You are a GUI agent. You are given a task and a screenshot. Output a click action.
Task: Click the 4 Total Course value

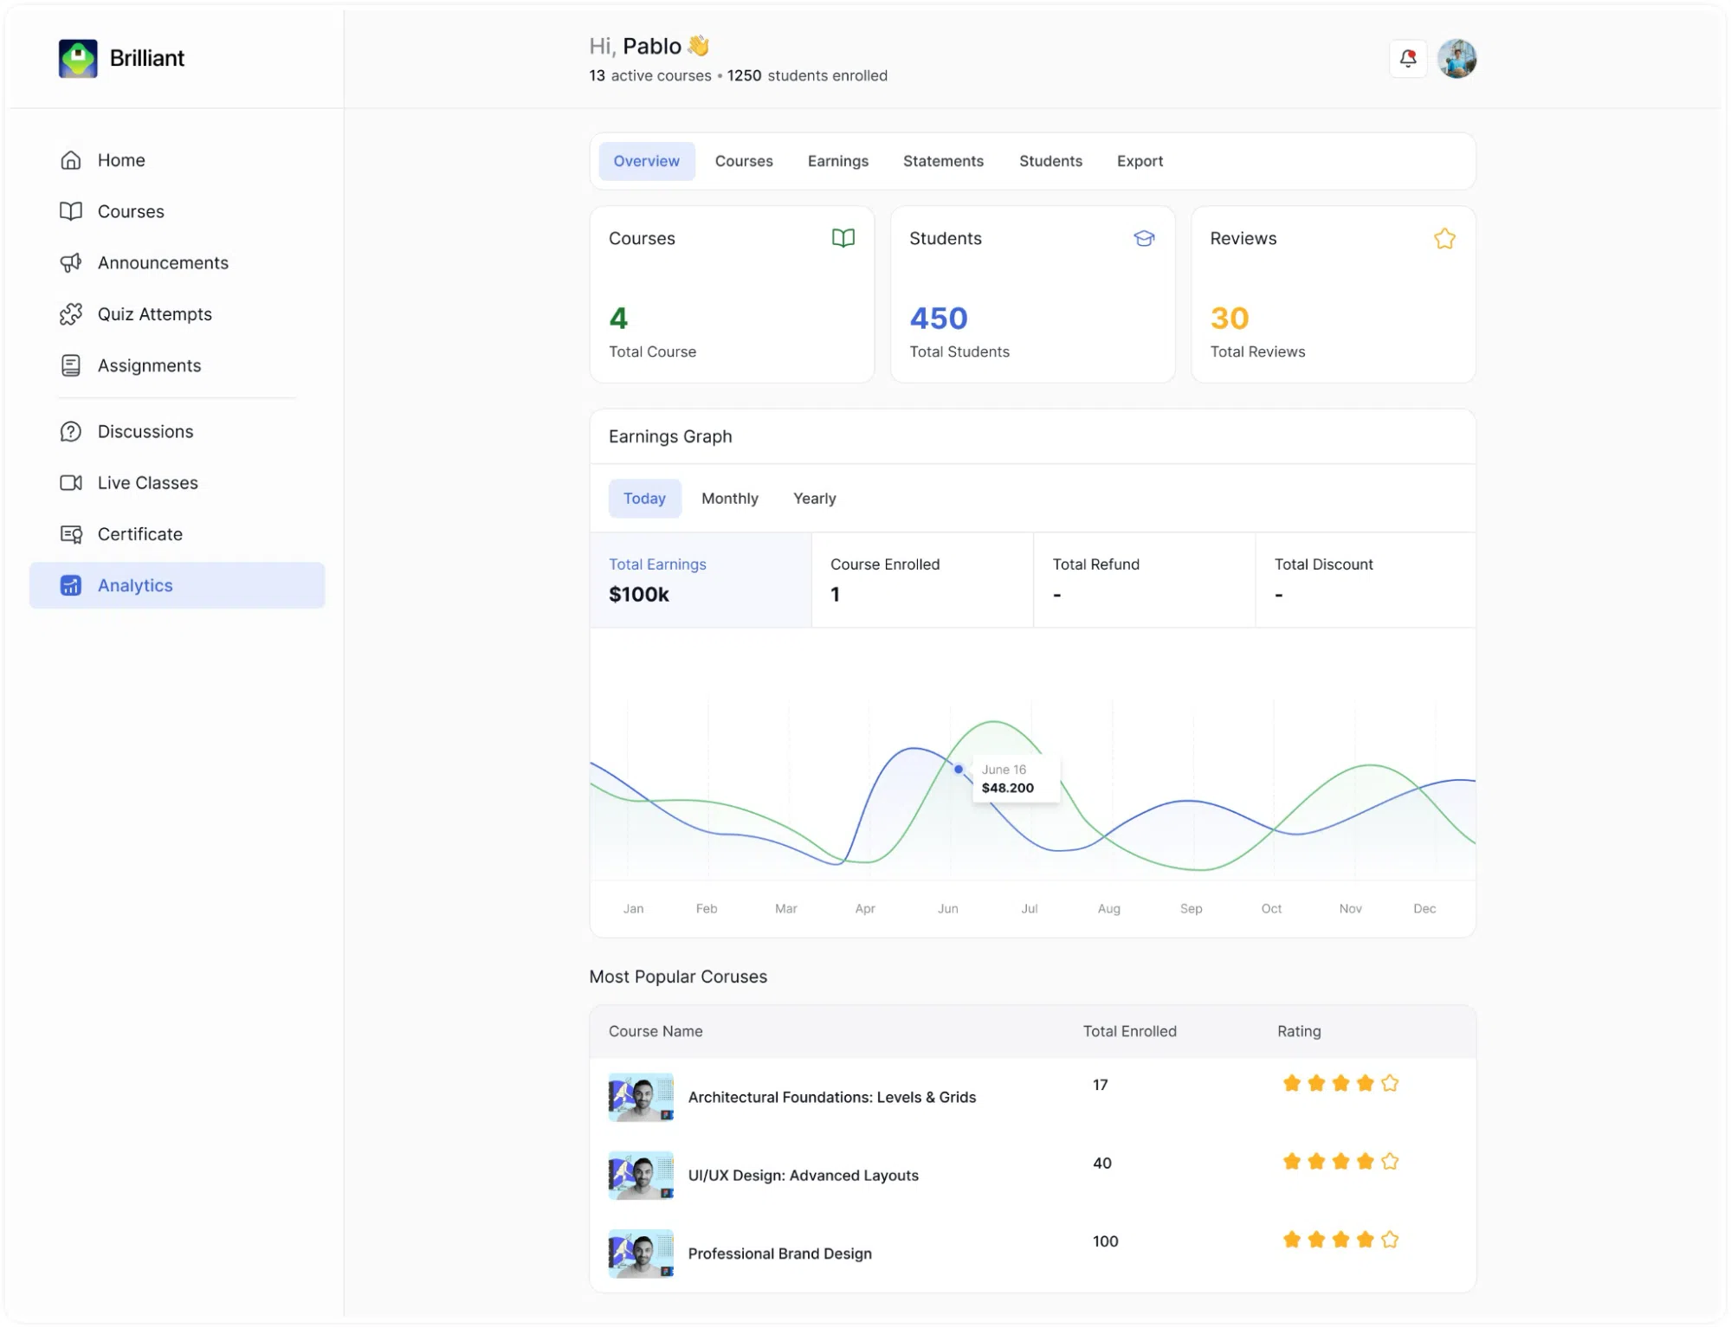pos(618,319)
